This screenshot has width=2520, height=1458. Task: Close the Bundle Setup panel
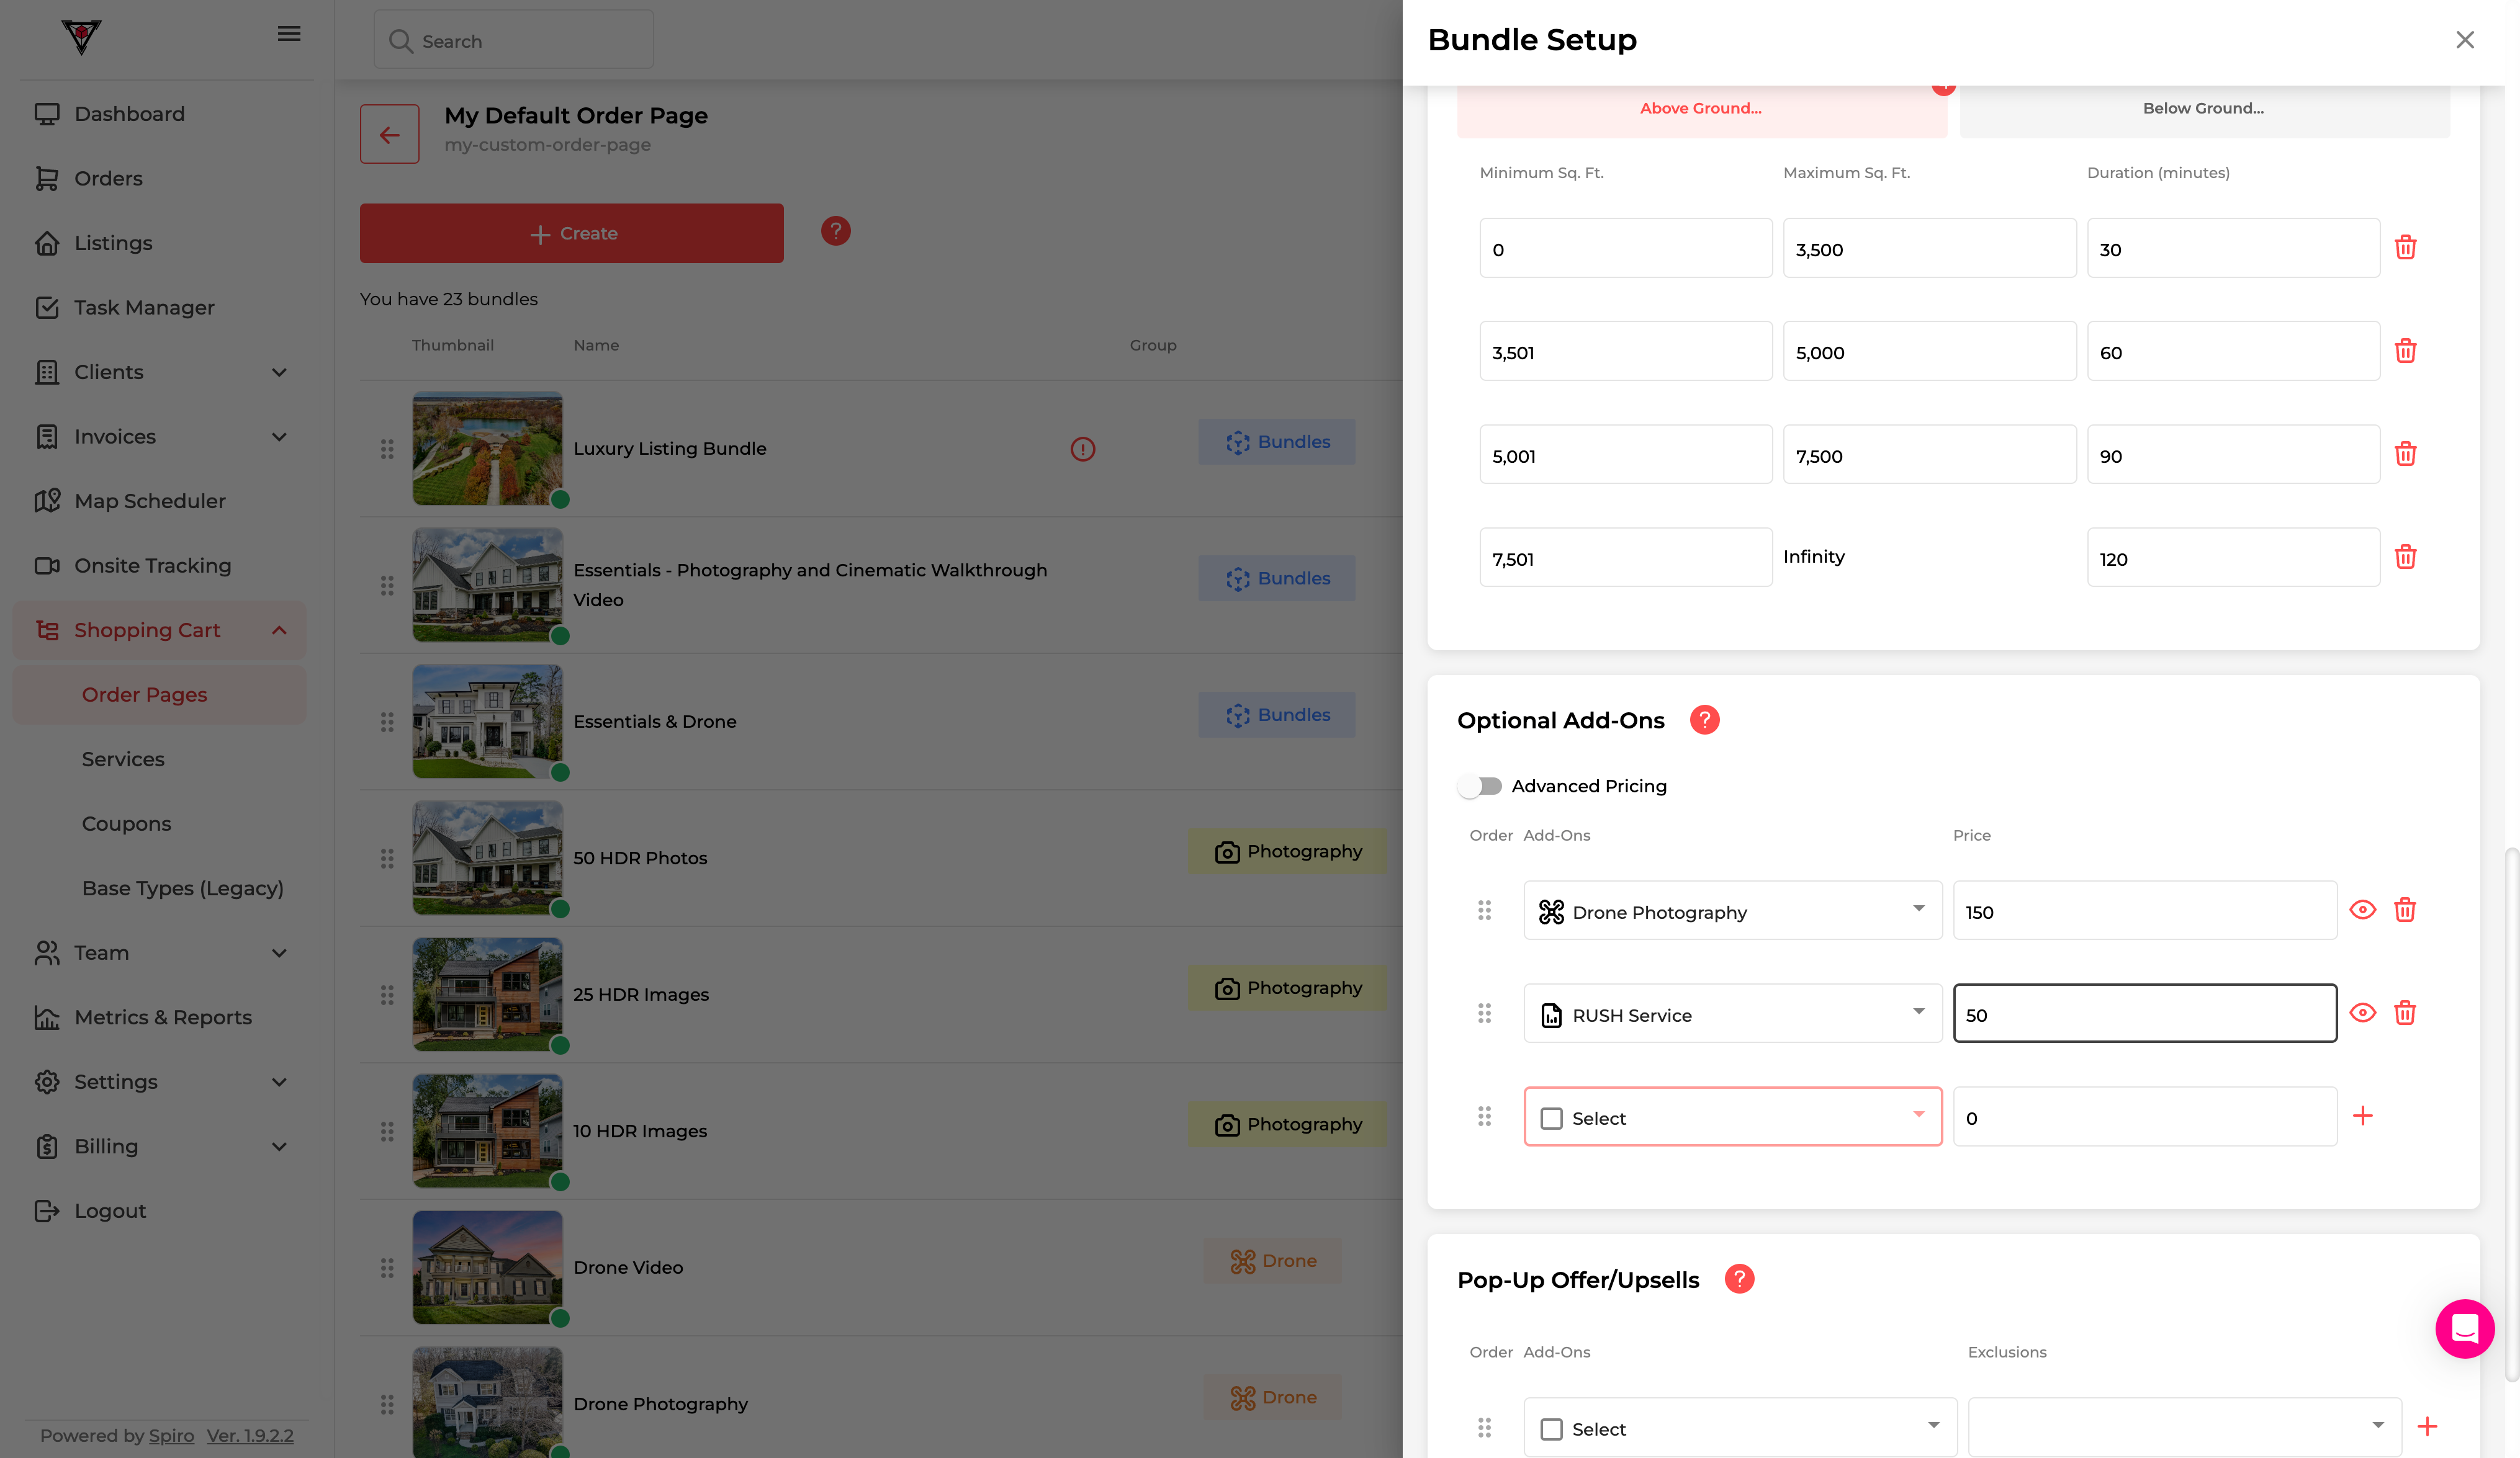2464,39
